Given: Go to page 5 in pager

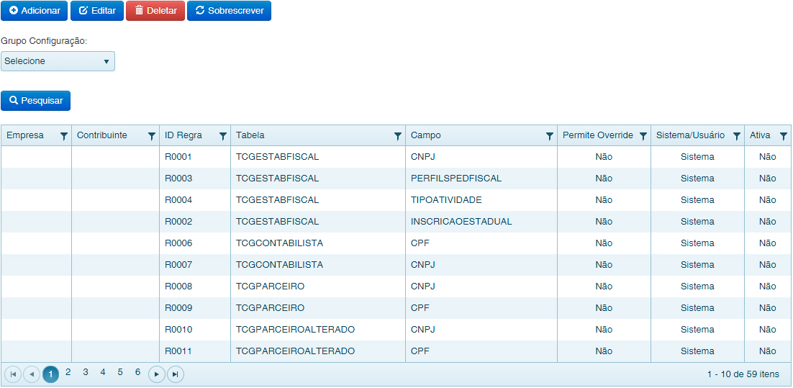Looking at the screenshot, I should coord(120,372).
